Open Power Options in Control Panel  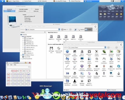tap(104, 68)
